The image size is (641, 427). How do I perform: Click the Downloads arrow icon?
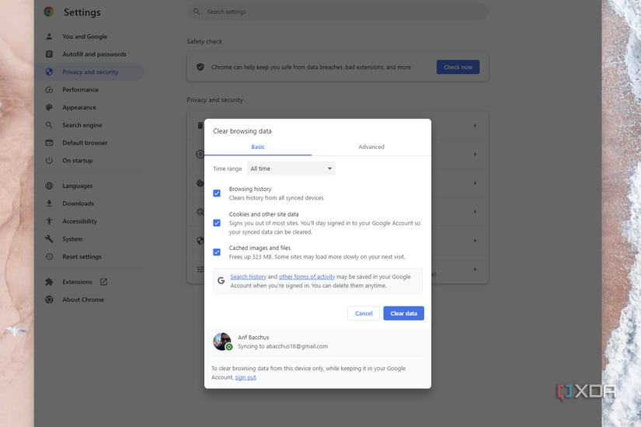tap(49, 203)
